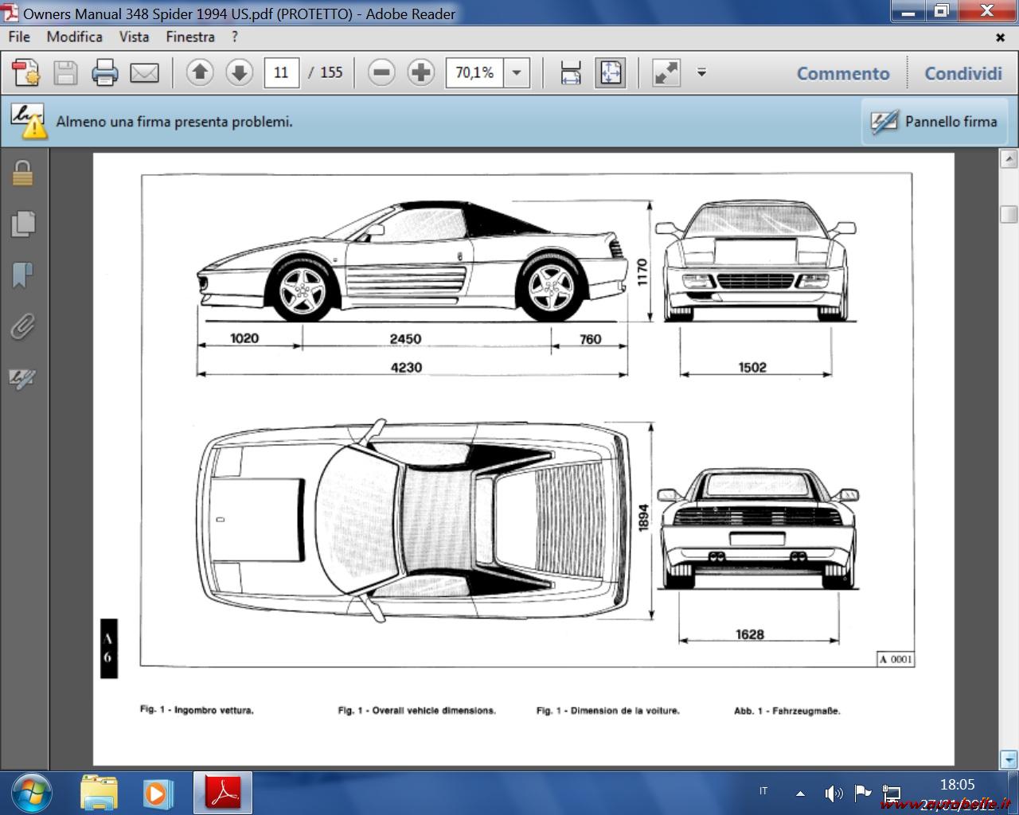Click the vertical scrollbar thumb
1019x815 pixels.
(1009, 214)
